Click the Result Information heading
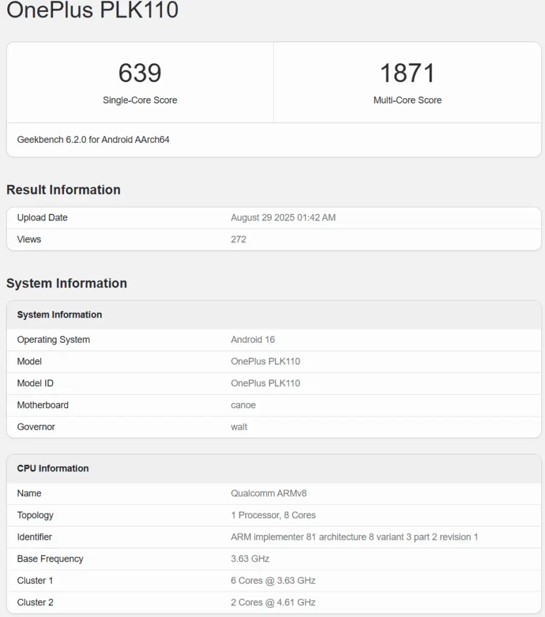Viewport: 545px width, 617px height. (63, 190)
